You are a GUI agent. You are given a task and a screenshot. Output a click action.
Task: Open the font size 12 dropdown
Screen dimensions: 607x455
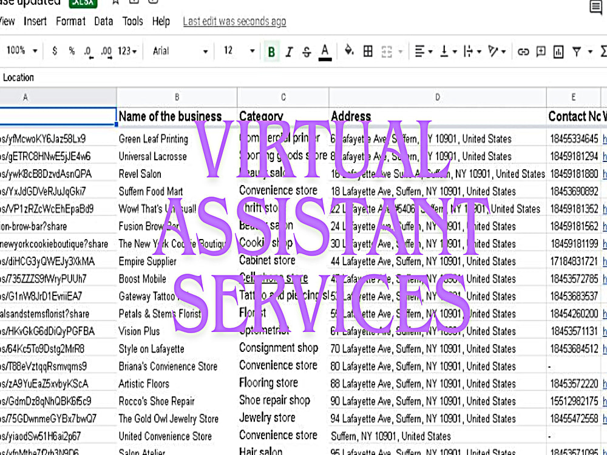coord(239,50)
